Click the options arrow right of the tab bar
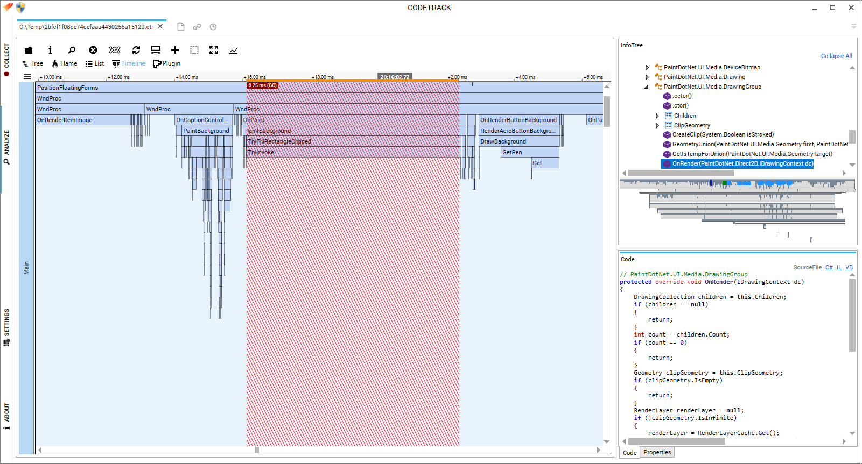The height and width of the screenshot is (464, 862). 854,26
